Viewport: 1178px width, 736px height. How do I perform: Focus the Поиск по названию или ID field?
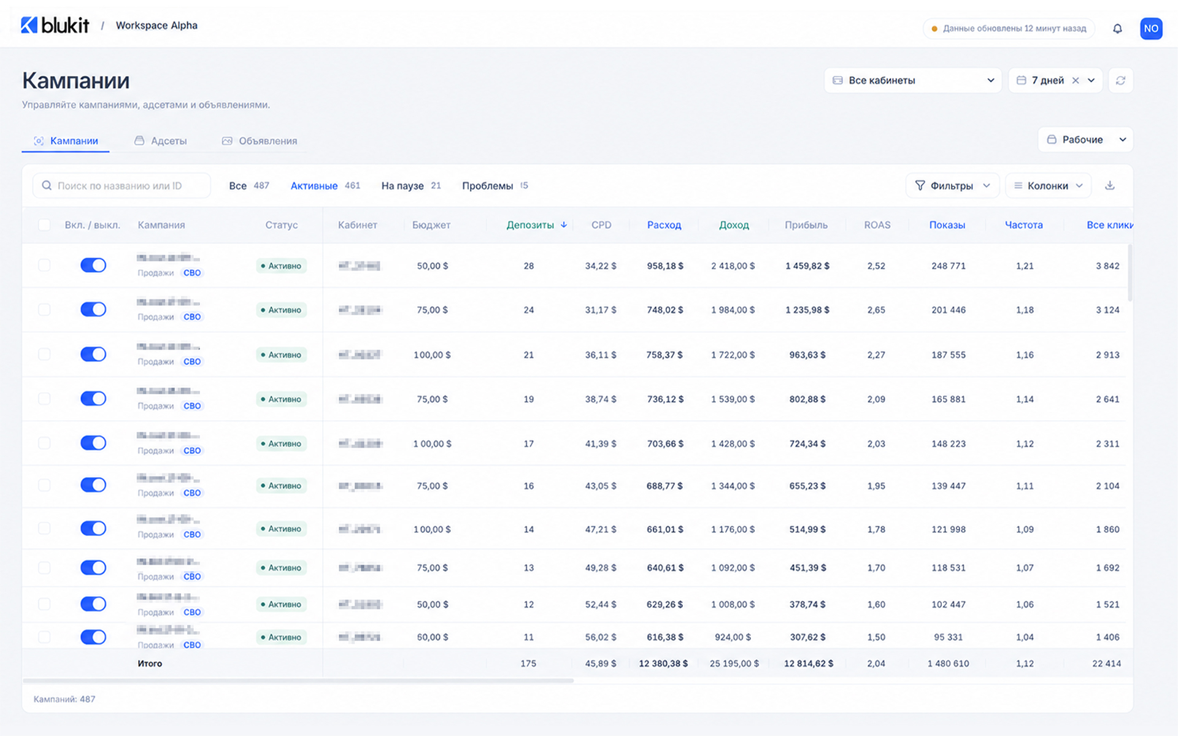(121, 185)
